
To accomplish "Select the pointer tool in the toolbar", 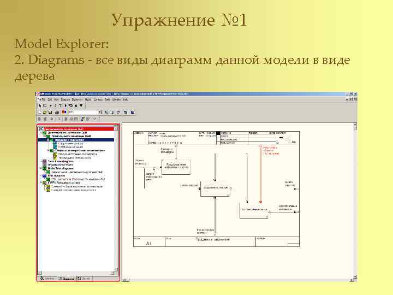I will pos(40,106).
